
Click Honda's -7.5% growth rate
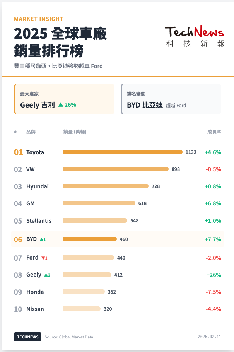pyautogui.click(x=213, y=292)
